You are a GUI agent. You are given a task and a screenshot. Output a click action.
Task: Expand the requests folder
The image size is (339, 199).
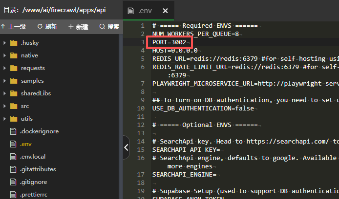tap(4, 68)
